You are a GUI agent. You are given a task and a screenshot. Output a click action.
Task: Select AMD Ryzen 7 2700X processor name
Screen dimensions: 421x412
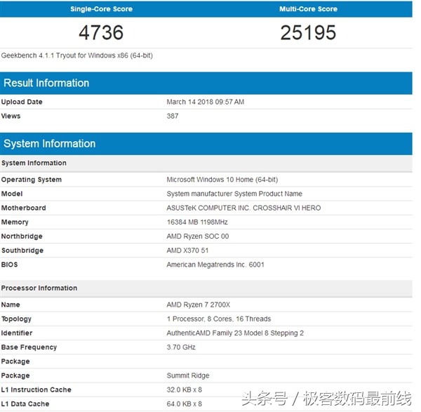199,305
